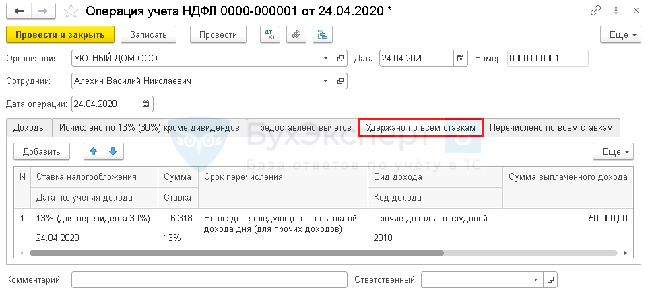Click the horizontal table scrollbar
Image resolution: width=650 pixels, height=290 pixels.
click(236, 253)
